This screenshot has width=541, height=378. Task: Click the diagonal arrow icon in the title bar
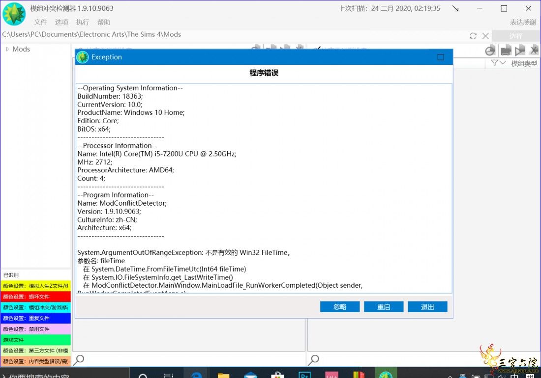point(455,9)
